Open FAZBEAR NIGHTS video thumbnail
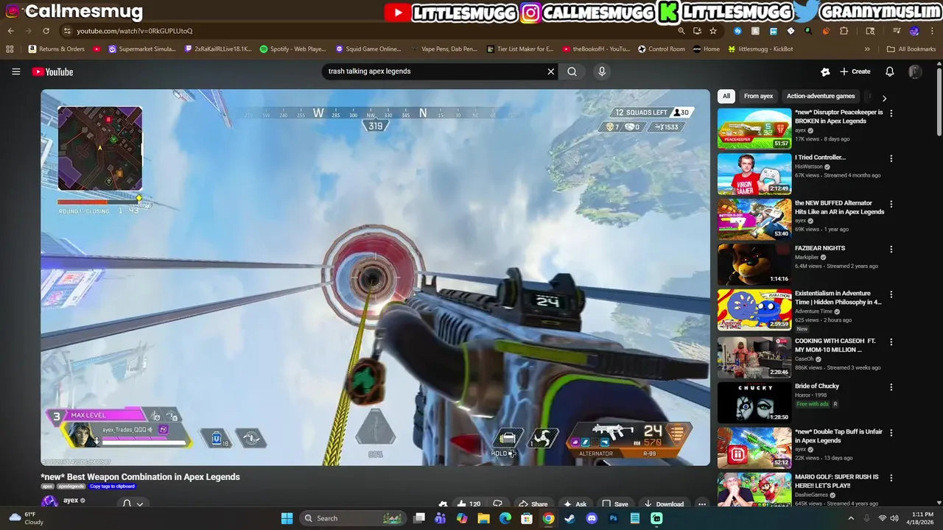The width and height of the screenshot is (943, 530). [x=754, y=264]
